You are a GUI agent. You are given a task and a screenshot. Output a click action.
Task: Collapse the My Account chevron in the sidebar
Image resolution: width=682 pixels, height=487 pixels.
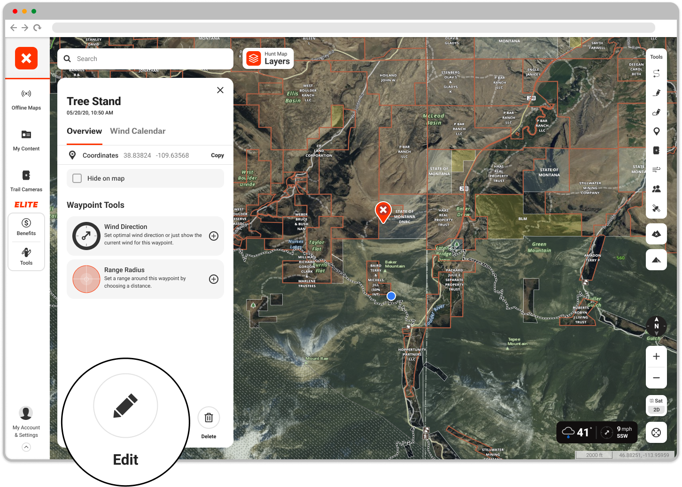(x=26, y=447)
